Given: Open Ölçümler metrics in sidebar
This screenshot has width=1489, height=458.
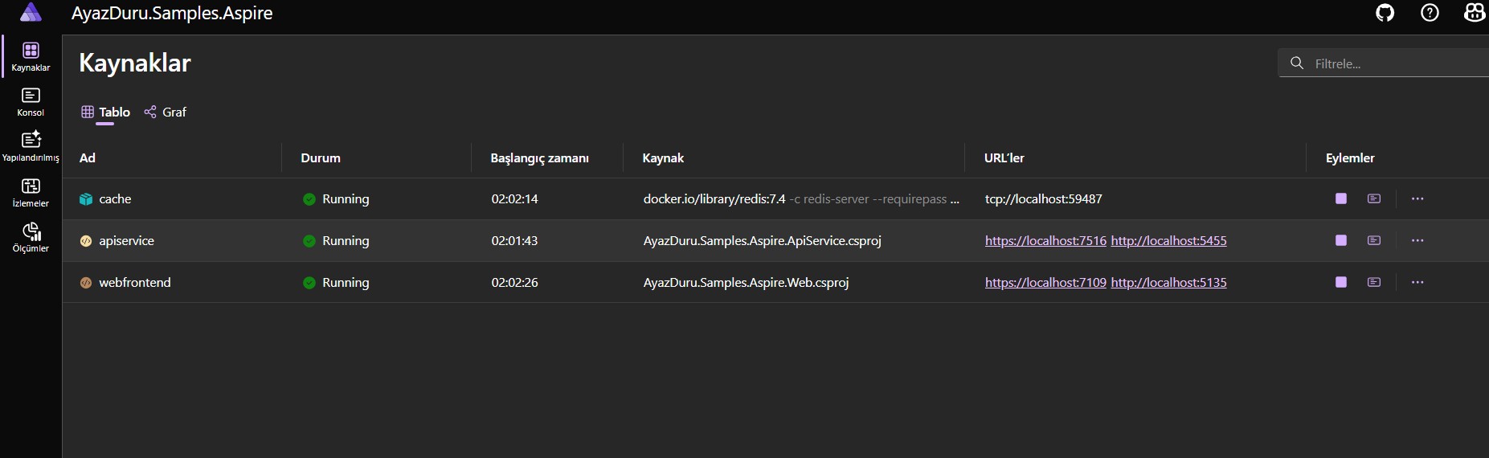Looking at the screenshot, I should click(x=31, y=238).
